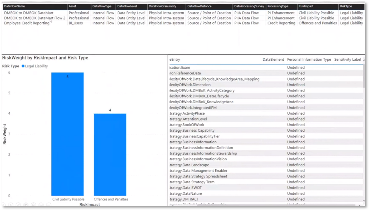370x211 pixels.
Task: Click the Credit Reporting processing type cell
Action: point(281,23)
